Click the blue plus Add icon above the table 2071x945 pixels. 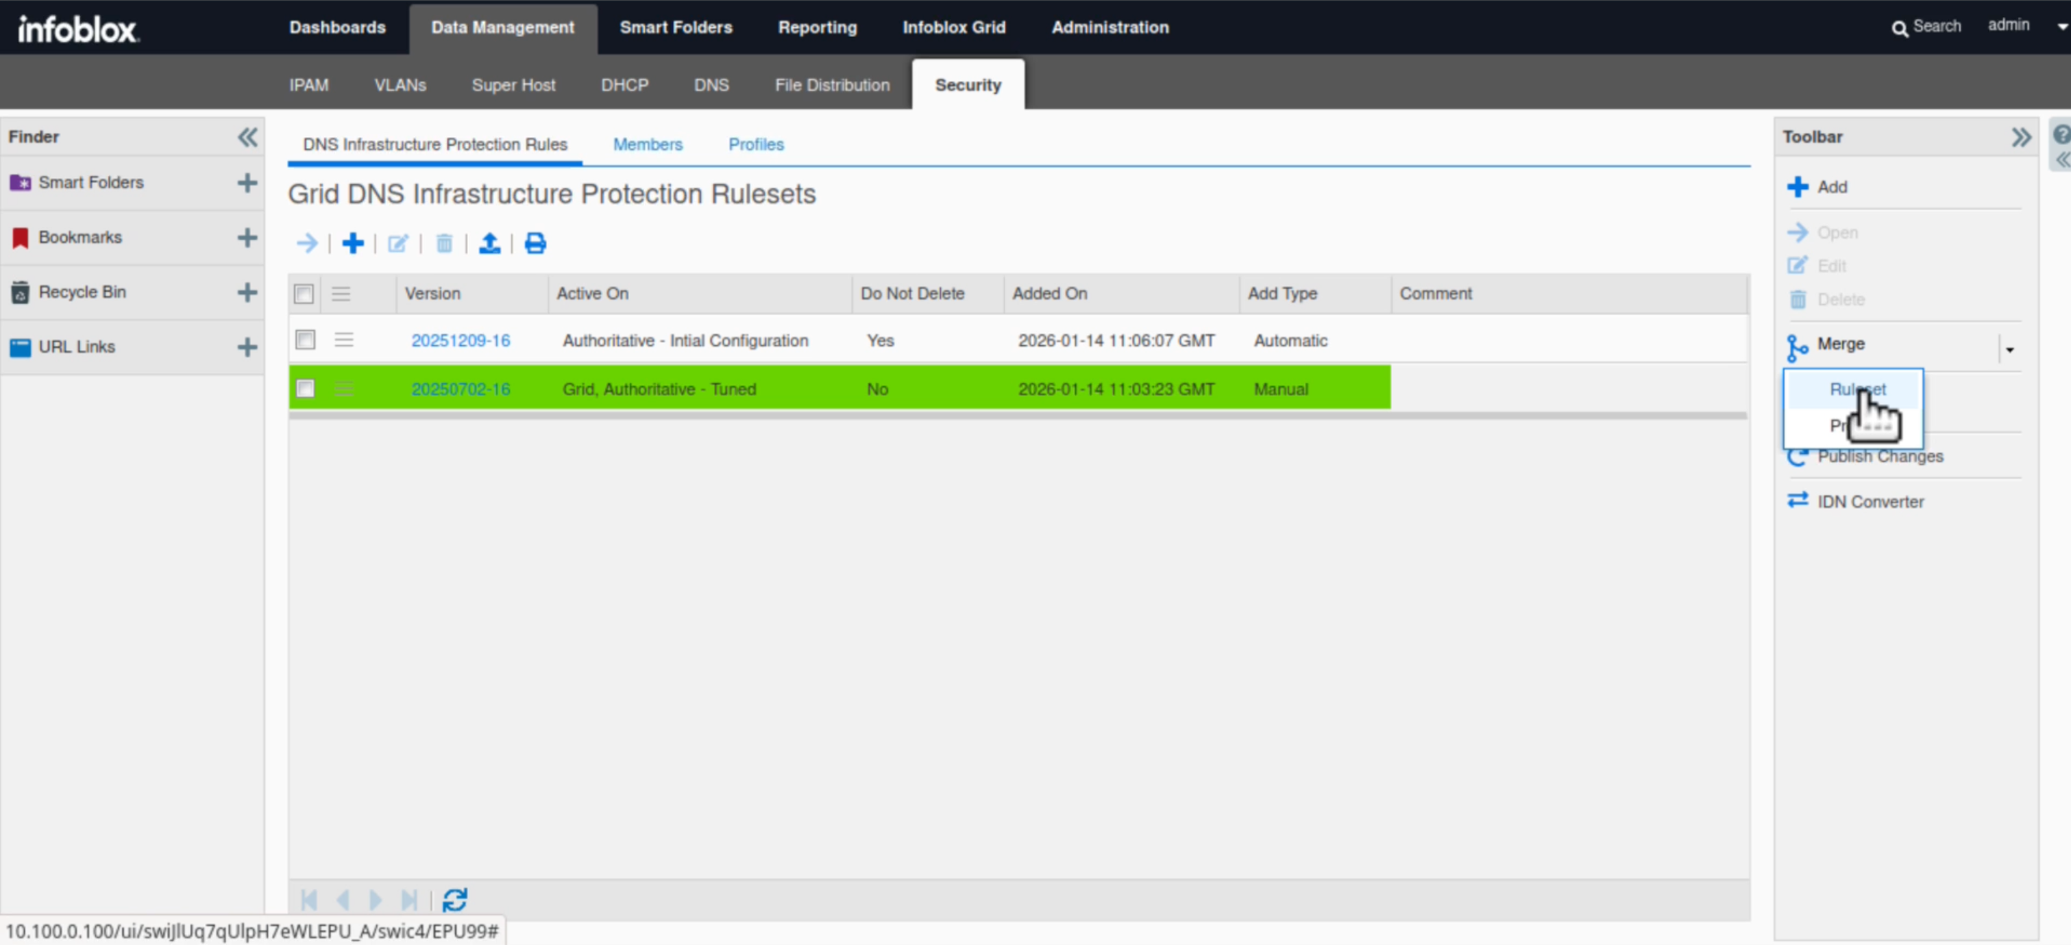pyautogui.click(x=353, y=242)
